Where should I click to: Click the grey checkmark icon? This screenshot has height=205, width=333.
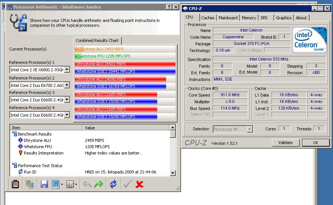pyautogui.click(x=128, y=184)
